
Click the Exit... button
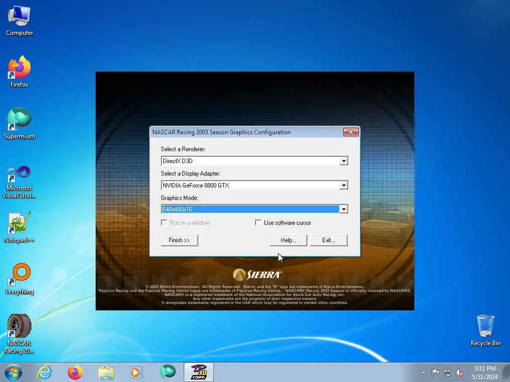tap(329, 240)
